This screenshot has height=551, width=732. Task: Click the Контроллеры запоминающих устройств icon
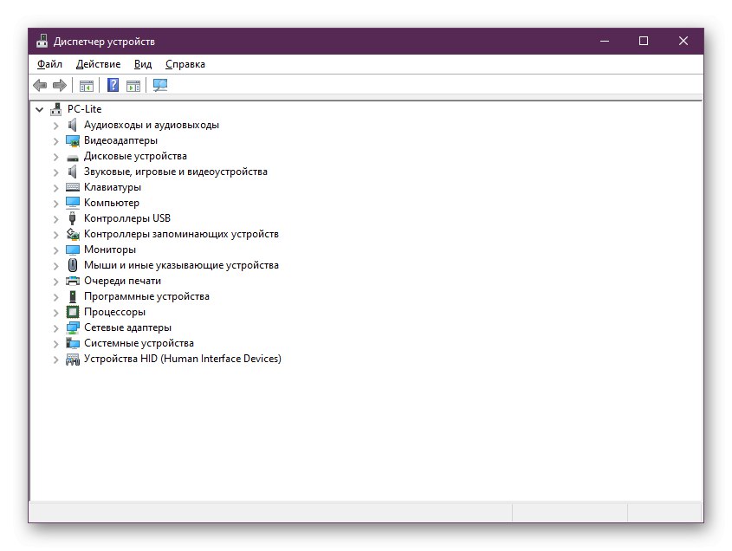(73, 233)
